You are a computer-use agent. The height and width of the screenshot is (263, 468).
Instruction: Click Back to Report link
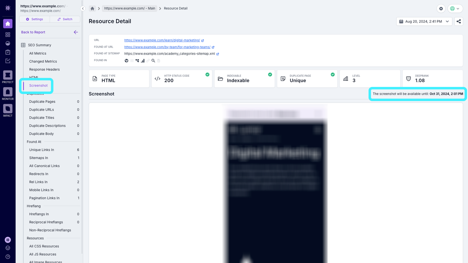pyautogui.click(x=33, y=32)
